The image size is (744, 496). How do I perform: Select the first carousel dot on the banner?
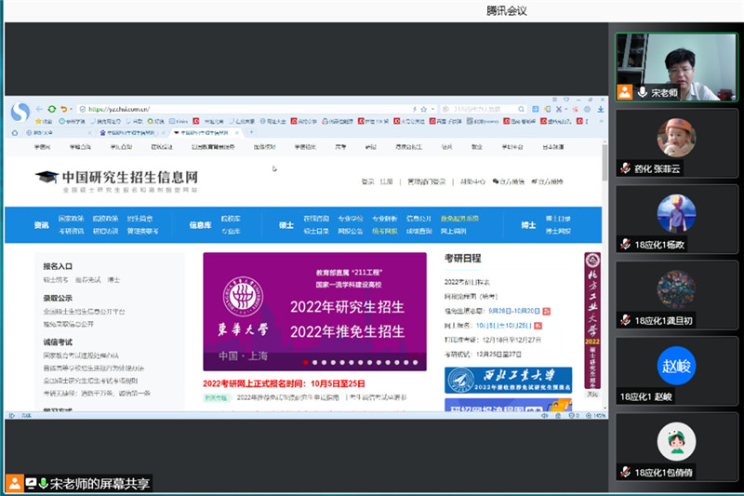(x=303, y=363)
